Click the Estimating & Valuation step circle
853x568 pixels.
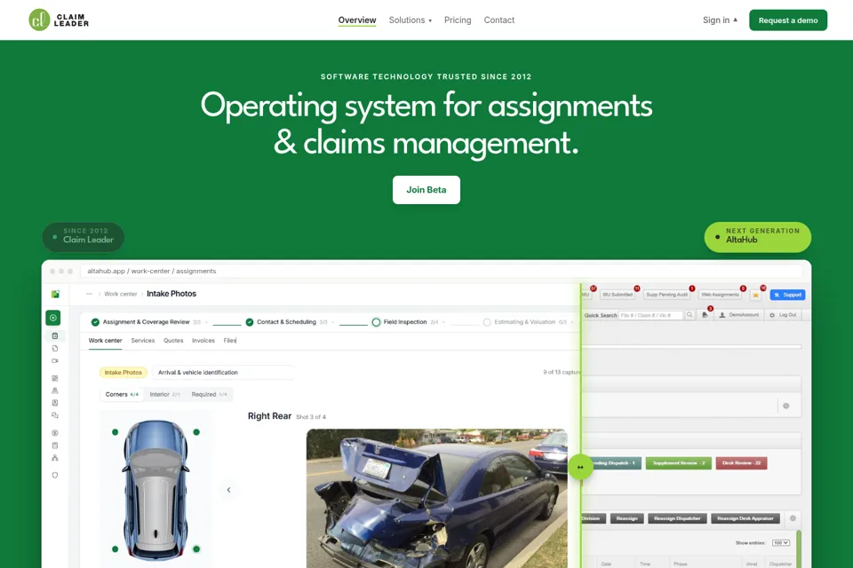coord(487,322)
